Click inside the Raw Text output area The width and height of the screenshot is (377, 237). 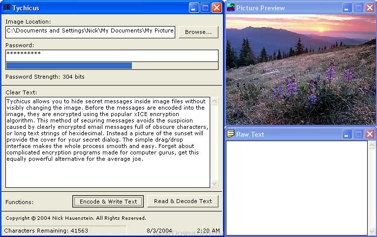[297, 188]
